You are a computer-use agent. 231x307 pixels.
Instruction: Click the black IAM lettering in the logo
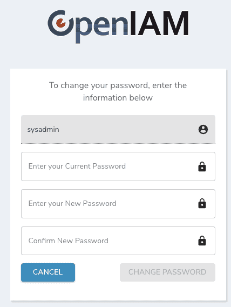click(x=159, y=23)
